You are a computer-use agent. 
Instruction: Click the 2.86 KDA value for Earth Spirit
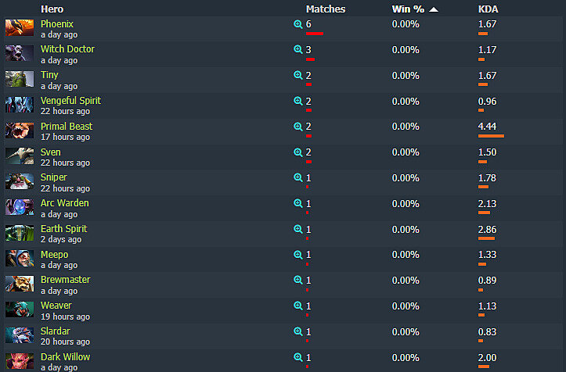coord(487,230)
